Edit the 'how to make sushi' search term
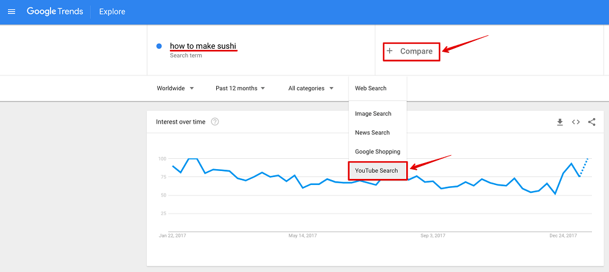Screen dimensions: 609x272 (x=203, y=46)
